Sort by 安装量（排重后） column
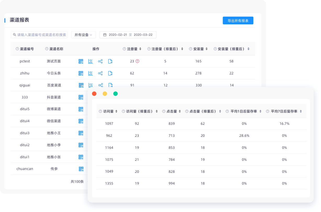The width and height of the screenshot is (321, 212). pyautogui.click(x=248, y=49)
